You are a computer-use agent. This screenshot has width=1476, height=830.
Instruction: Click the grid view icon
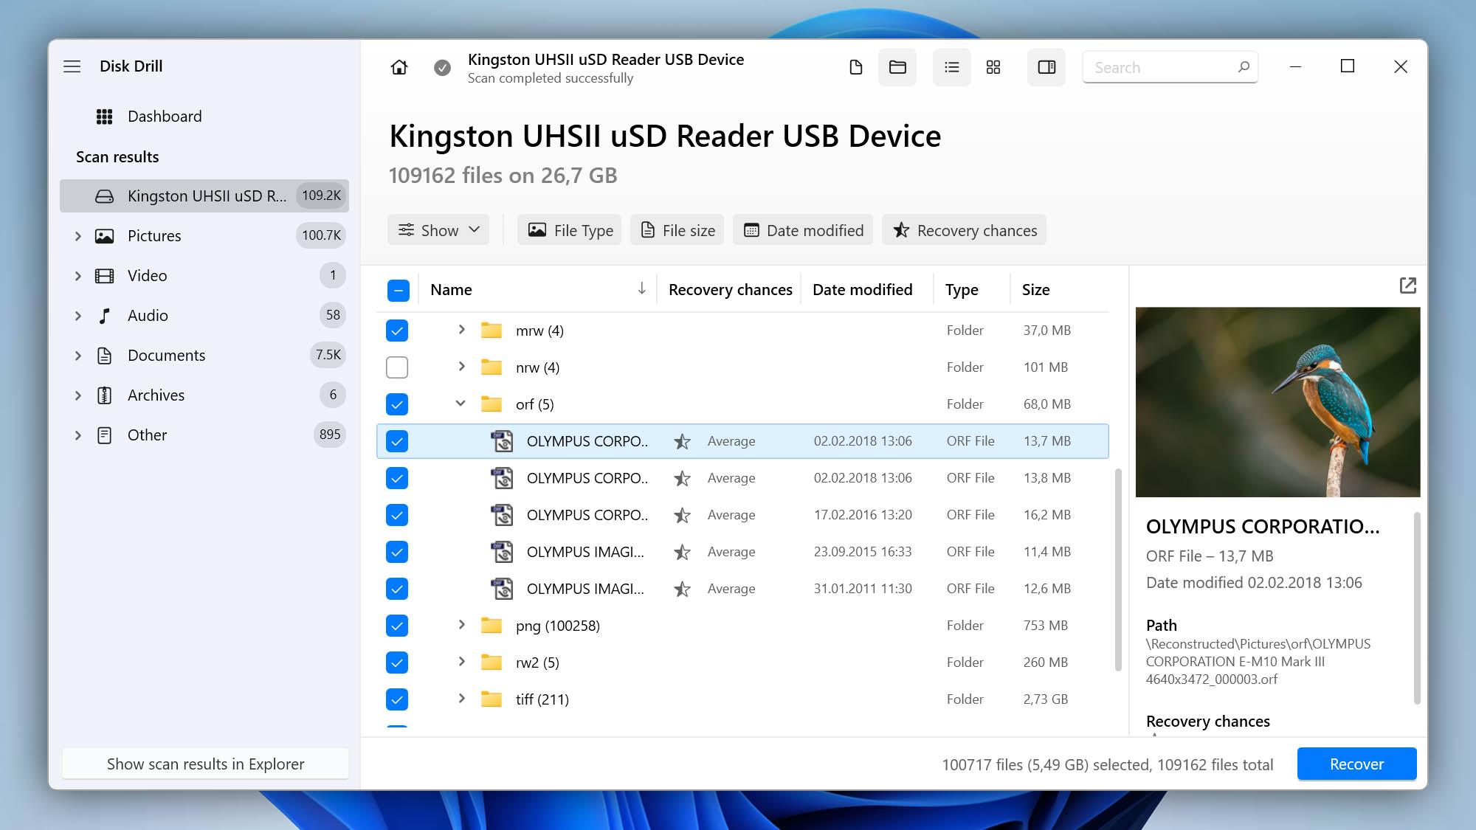click(993, 66)
